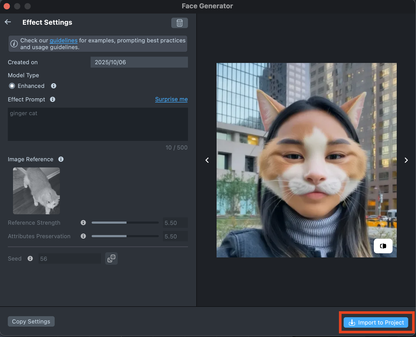The height and width of the screenshot is (337, 416).
Task: Open the guidelines link
Action: [x=64, y=41]
